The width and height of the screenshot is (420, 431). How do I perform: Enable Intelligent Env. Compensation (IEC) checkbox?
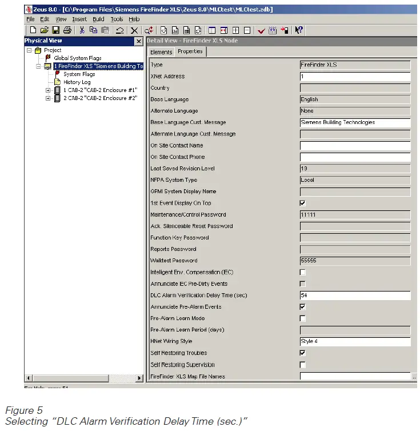(302, 272)
